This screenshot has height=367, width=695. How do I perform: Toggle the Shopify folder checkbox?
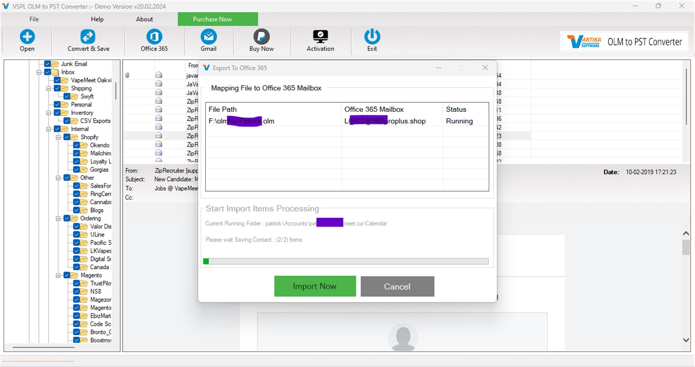pyautogui.click(x=67, y=137)
